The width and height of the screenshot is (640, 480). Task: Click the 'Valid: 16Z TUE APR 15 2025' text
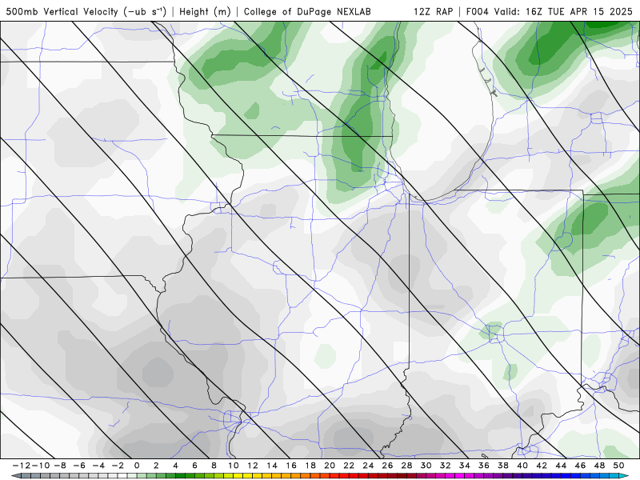coord(563,11)
